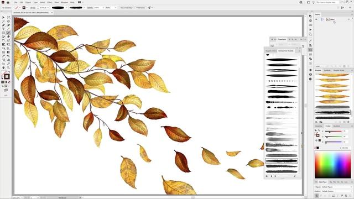Select the Direct Selection tool
The width and height of the screenshot is (354, 199).
pyautogui.click(x=8, y=17)
